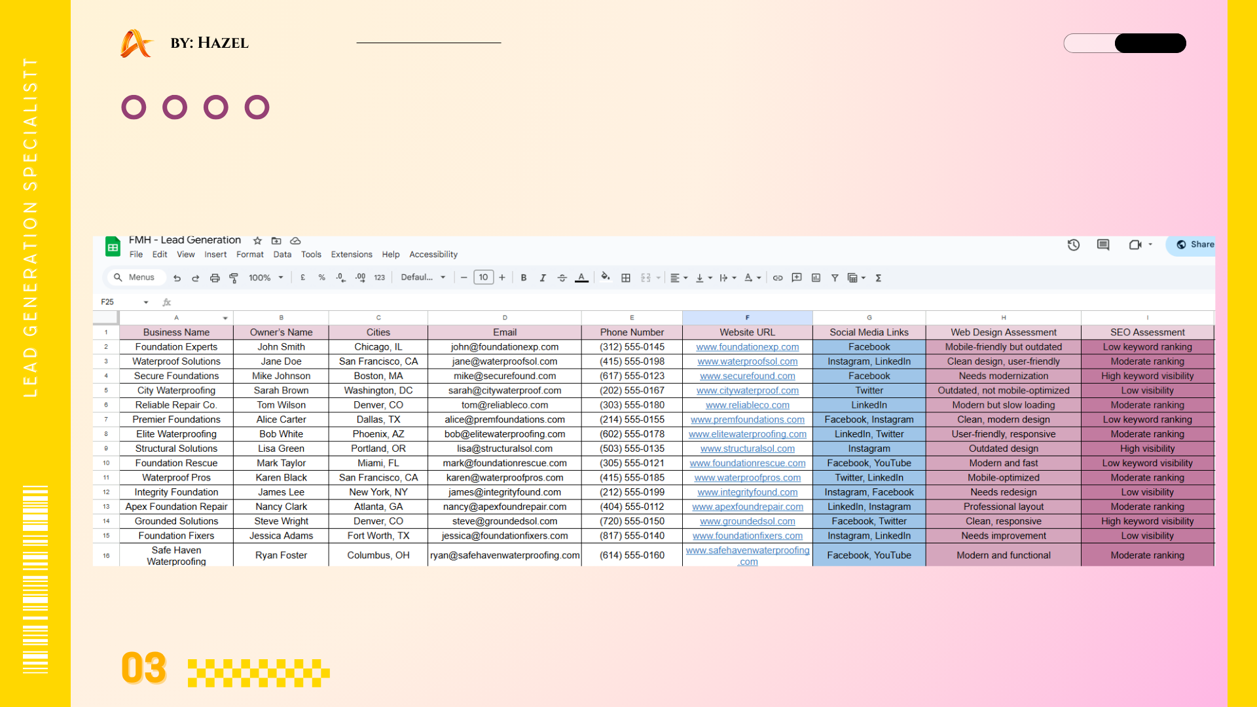Click the undo arrow icon
This screenshot has width=1257, height=707.
pyautogui.click(x=177, y=278)
